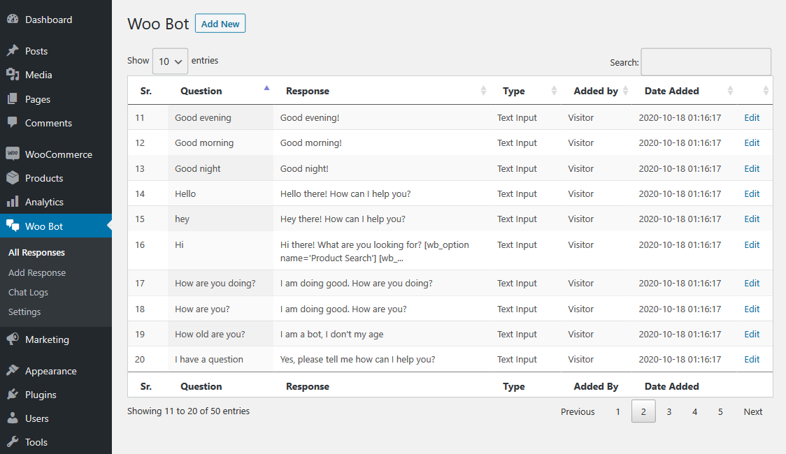
Task: Click the 'Yes, please tell me how can I help you?' response
Action: pyautogui.click(x=357, y=360)
